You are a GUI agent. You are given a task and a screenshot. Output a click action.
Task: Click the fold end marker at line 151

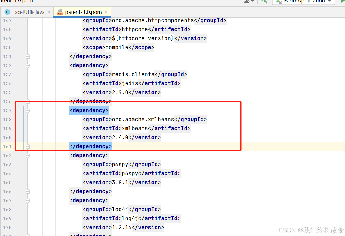point(28,56)
